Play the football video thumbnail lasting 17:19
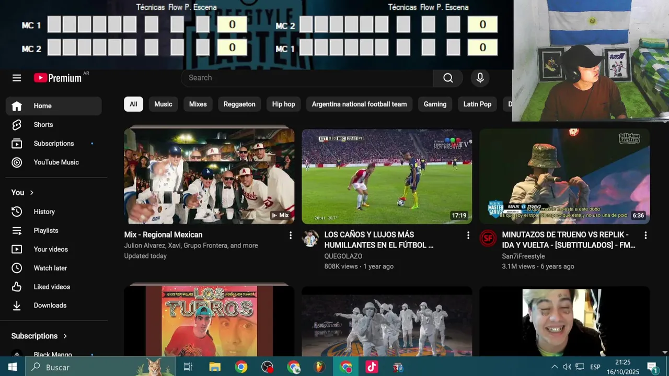The image size is (669, 376). 387,176
